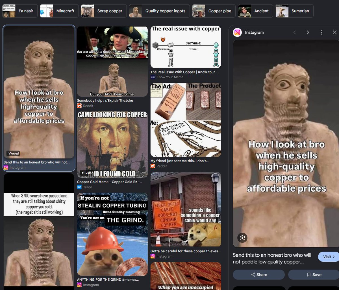Open the large preview image in the side panel
Viewport: 339px width, 290px height.
tap(286, 144)
